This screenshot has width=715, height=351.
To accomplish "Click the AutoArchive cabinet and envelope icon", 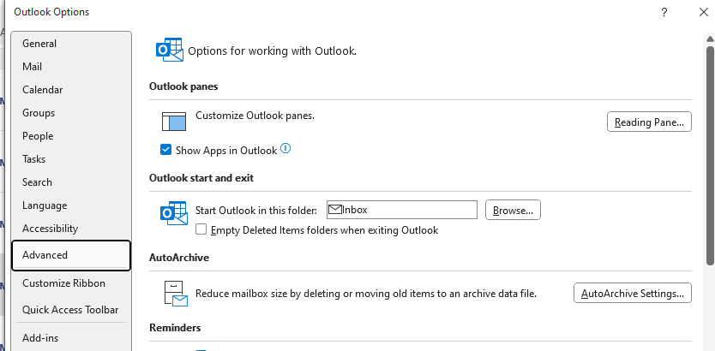I will (176, 293).
